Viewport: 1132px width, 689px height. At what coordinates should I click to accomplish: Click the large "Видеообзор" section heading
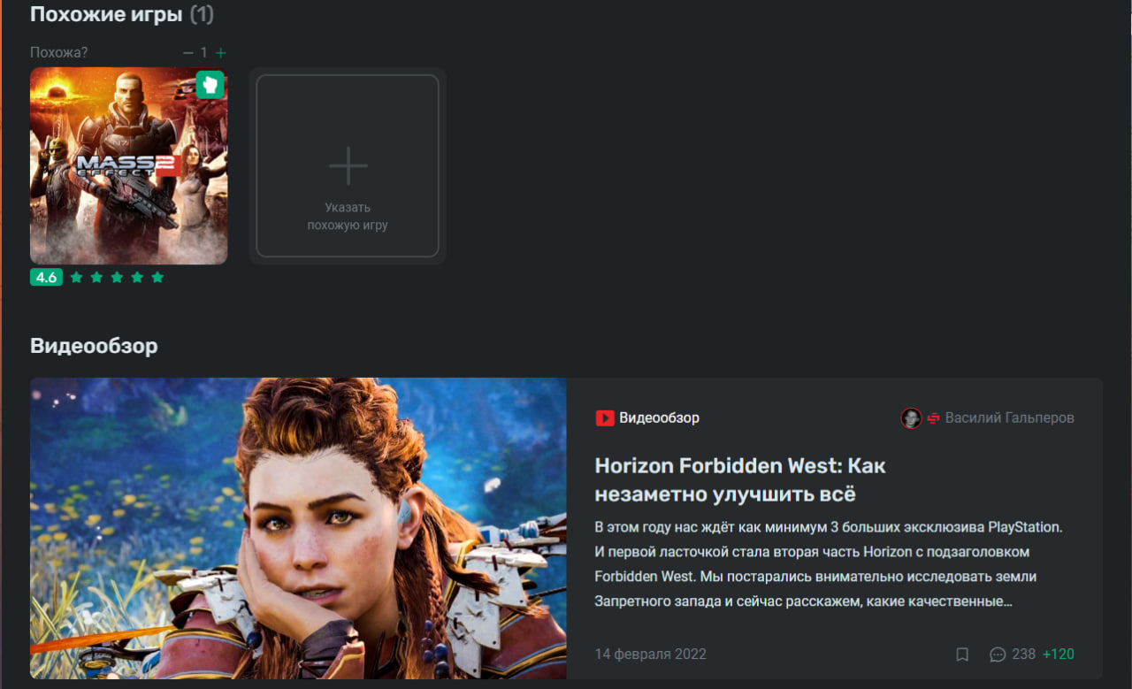94,346
